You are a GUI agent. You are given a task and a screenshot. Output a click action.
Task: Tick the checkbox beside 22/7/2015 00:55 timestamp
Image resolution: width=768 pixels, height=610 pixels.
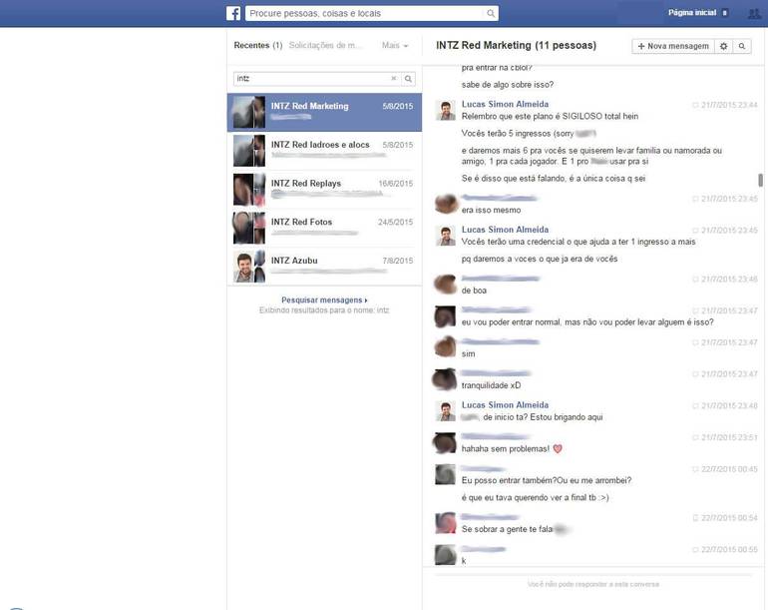(x=695, y=550)
